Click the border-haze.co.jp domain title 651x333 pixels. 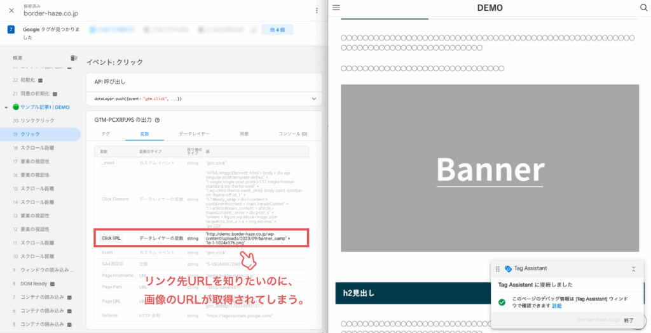[51, 13]
